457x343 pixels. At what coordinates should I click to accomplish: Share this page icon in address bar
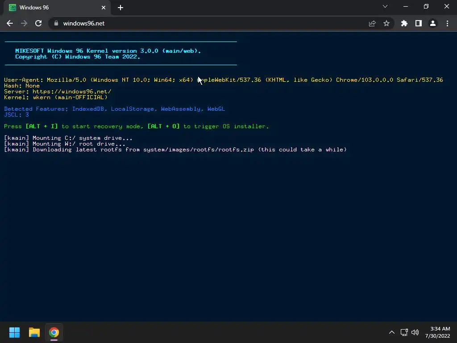pyautogui.click(x=372, y=23)
